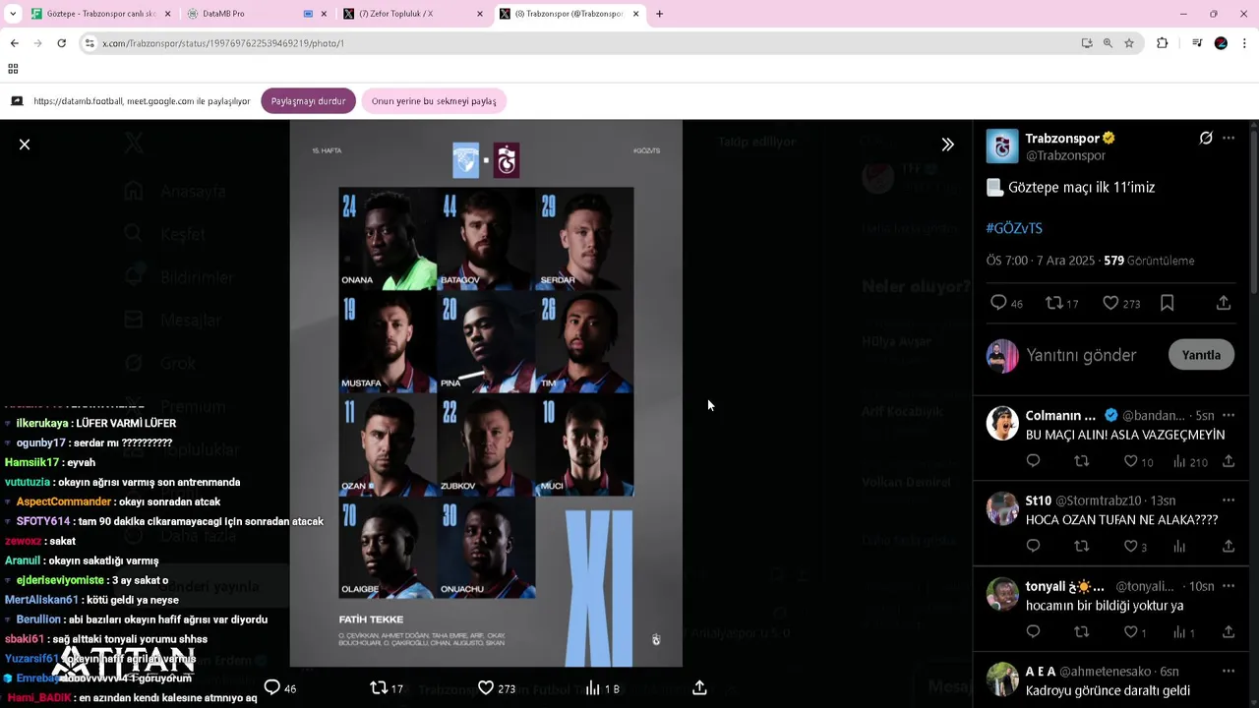Image resolution: width=1259 pixels, height=708 pixels.
Task: Click 'Onun yerine bu sekmeyi paylaş' button
Action: pyautogui.click(x=434, y=101)
